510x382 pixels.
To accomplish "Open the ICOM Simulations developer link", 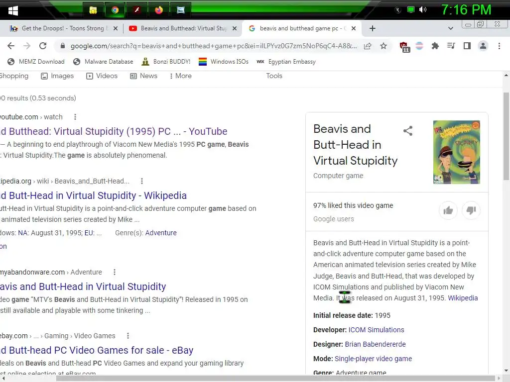I will [x=377, y=330].
